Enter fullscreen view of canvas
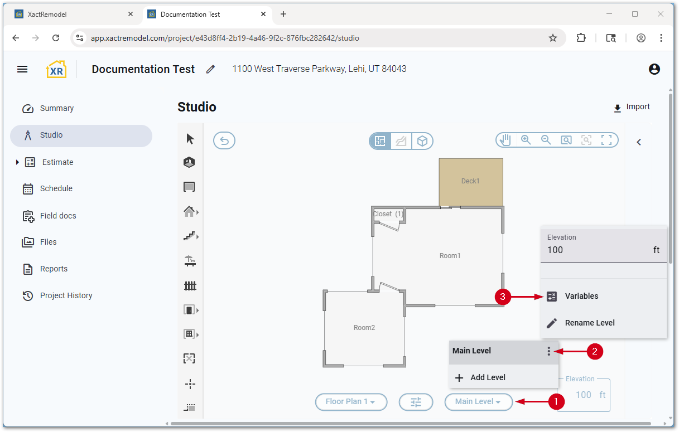Screen dimensions: 679x432 606,140
